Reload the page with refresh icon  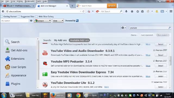tap(83, 11)
